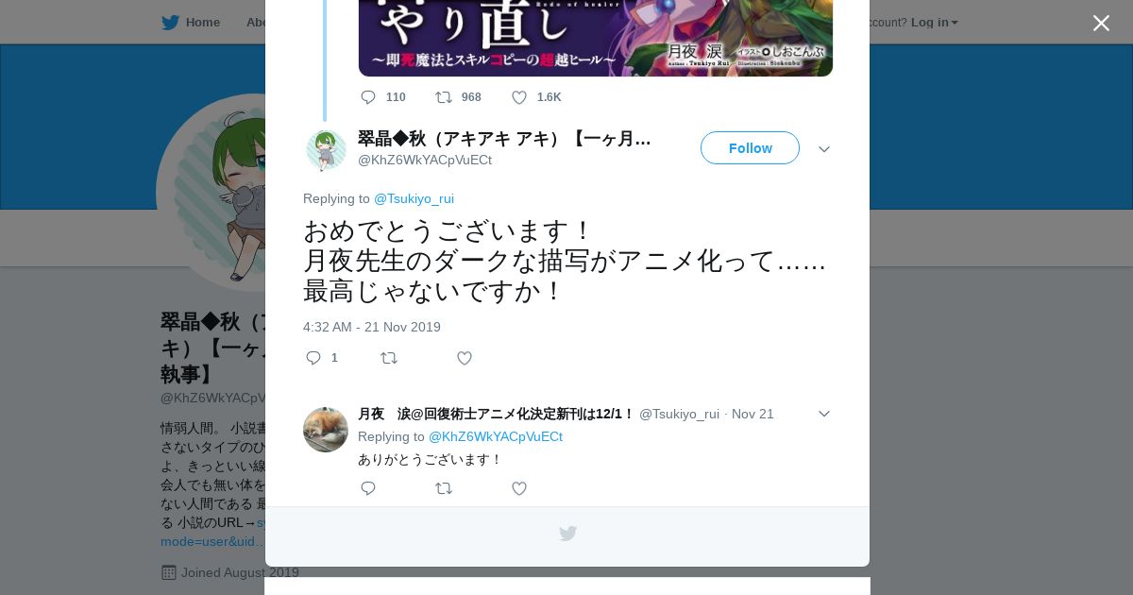Open chevron menu on Tsukiyo_rui reply tweet
Viewport: 1133px width, 595px height.
(x=824, y=414)
